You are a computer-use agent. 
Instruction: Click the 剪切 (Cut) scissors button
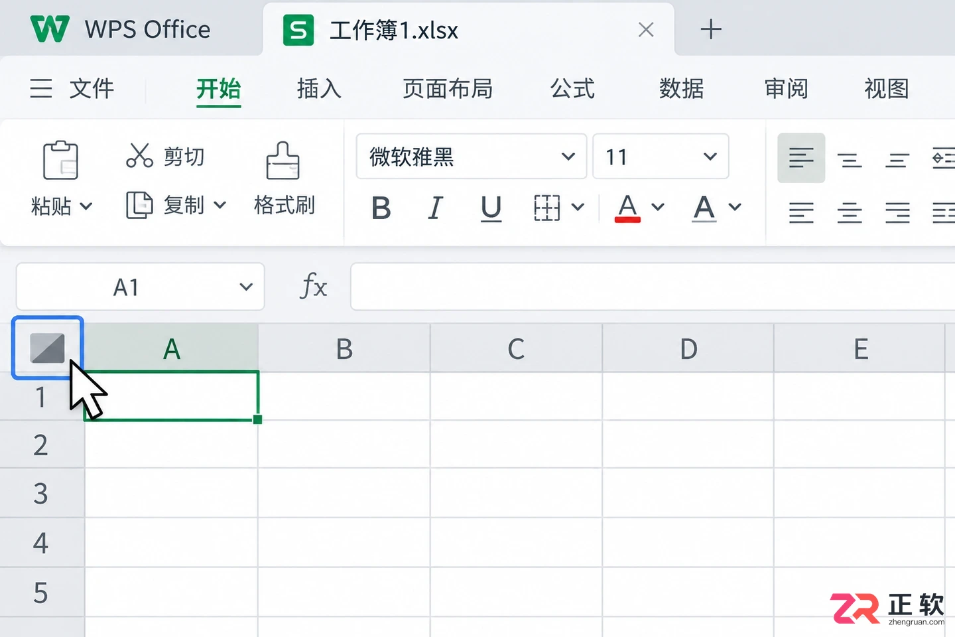click(x=165, y=156)
